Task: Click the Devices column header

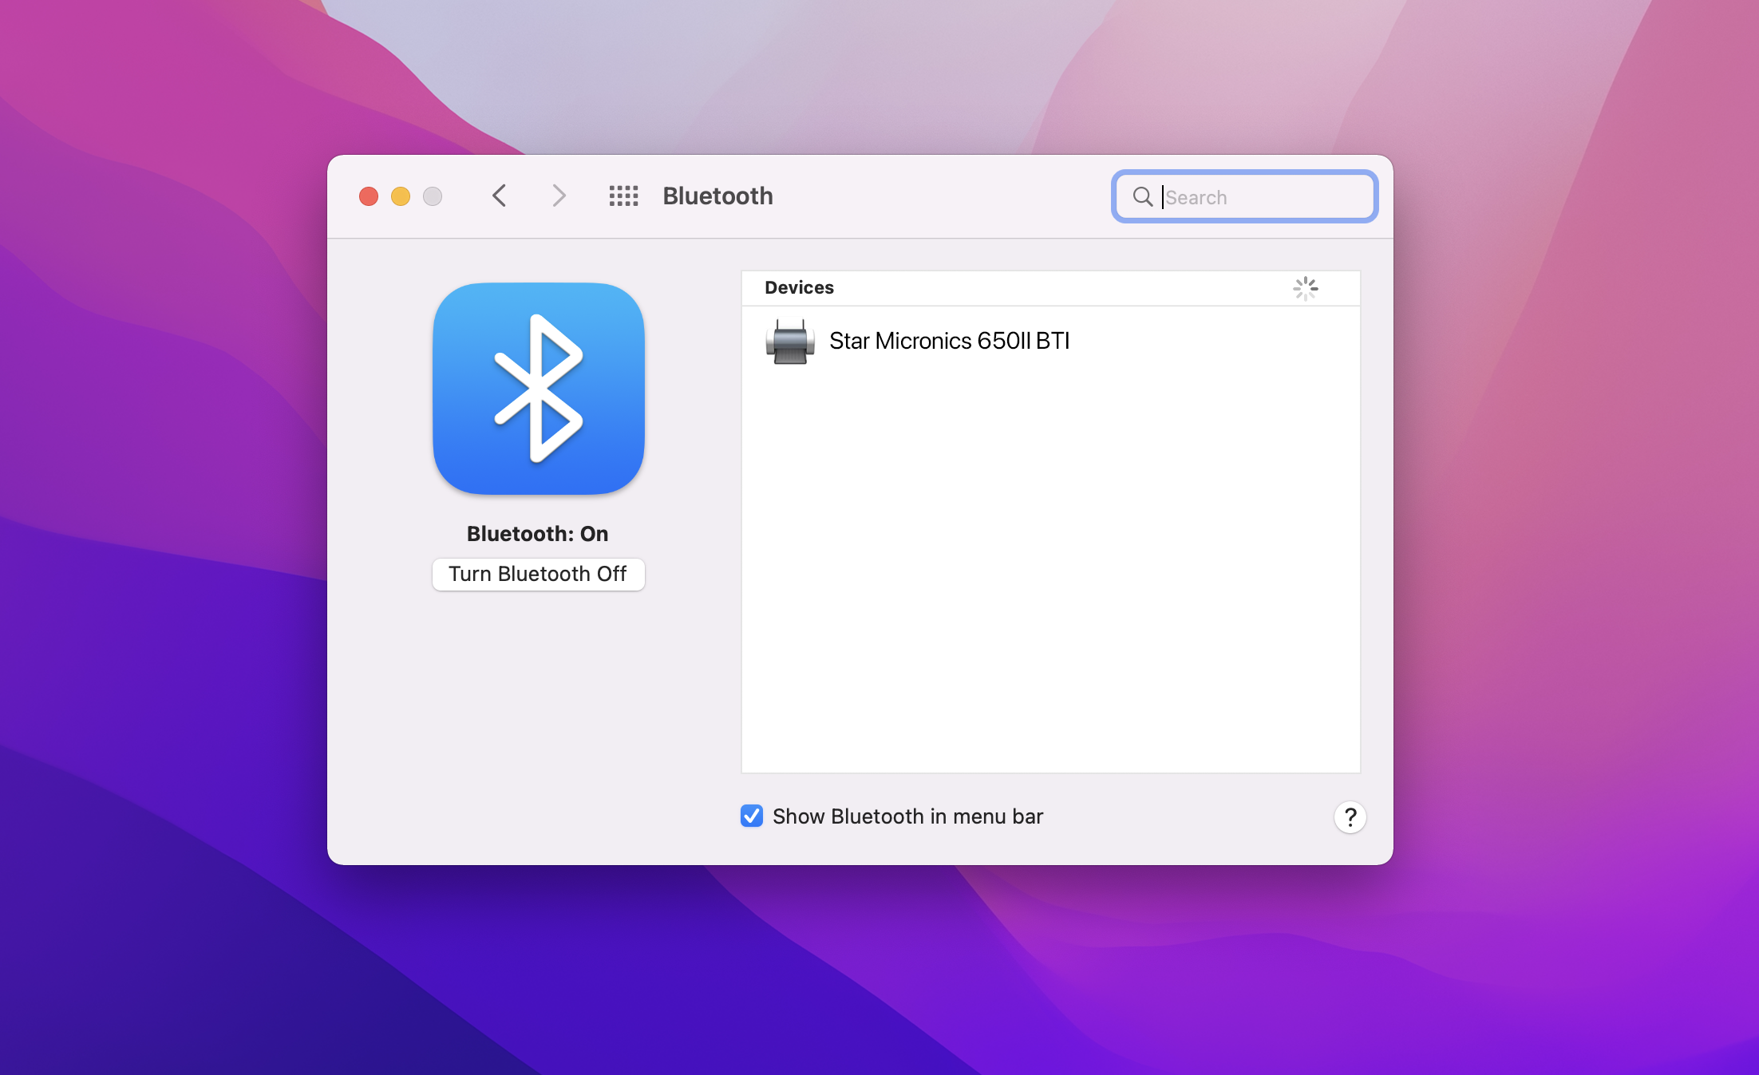Action: 799,288
